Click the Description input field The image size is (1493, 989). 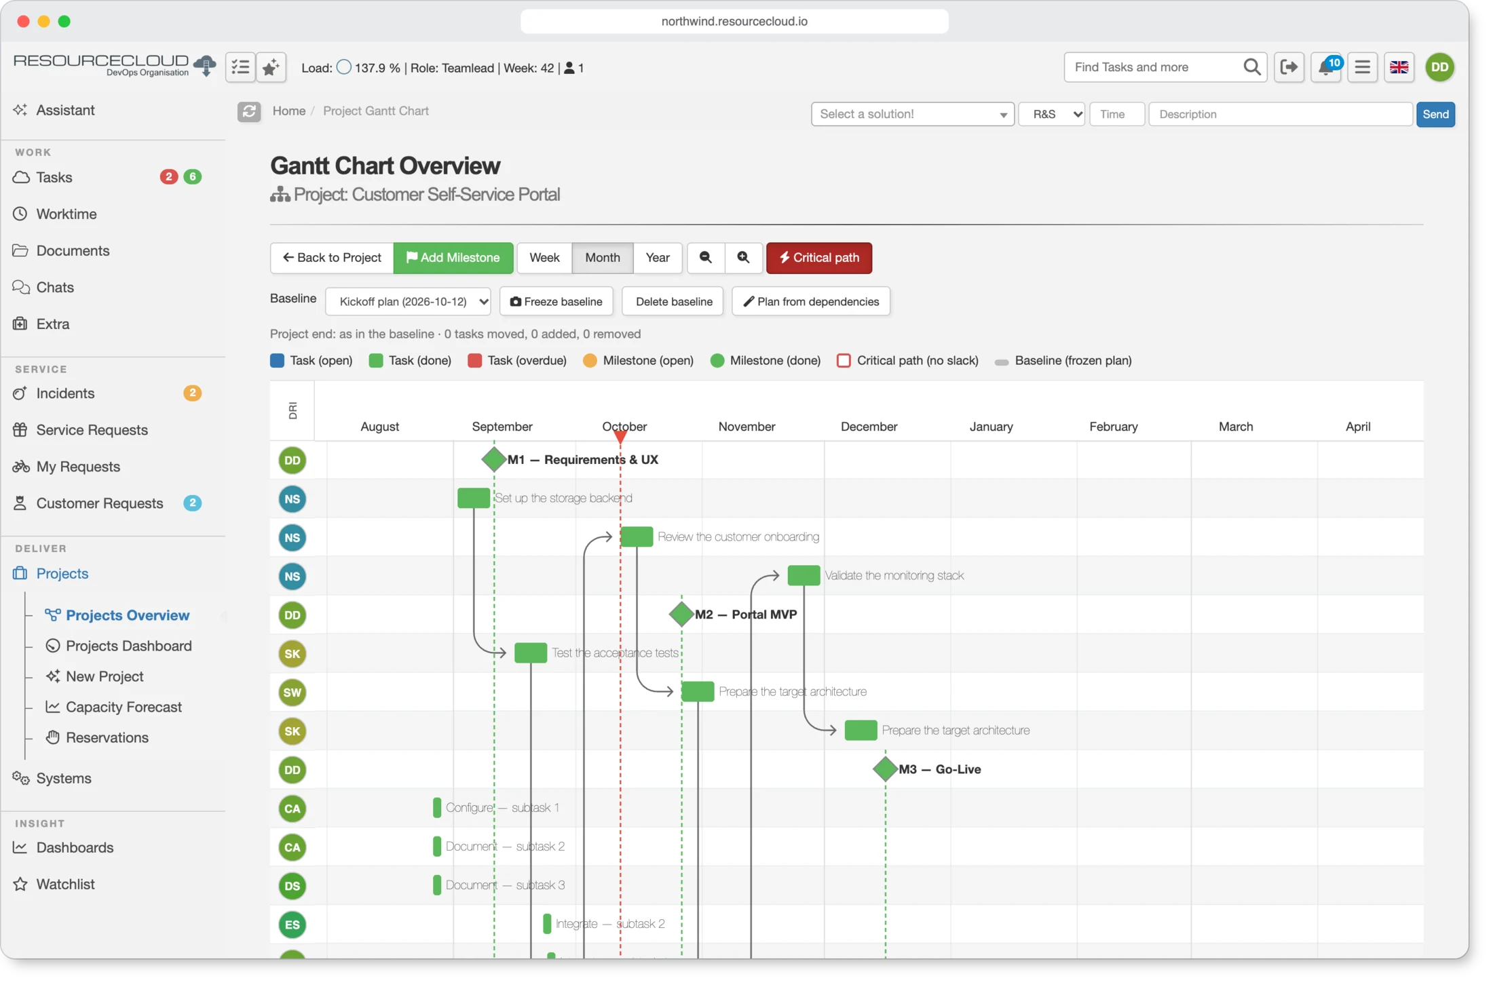1281,114
